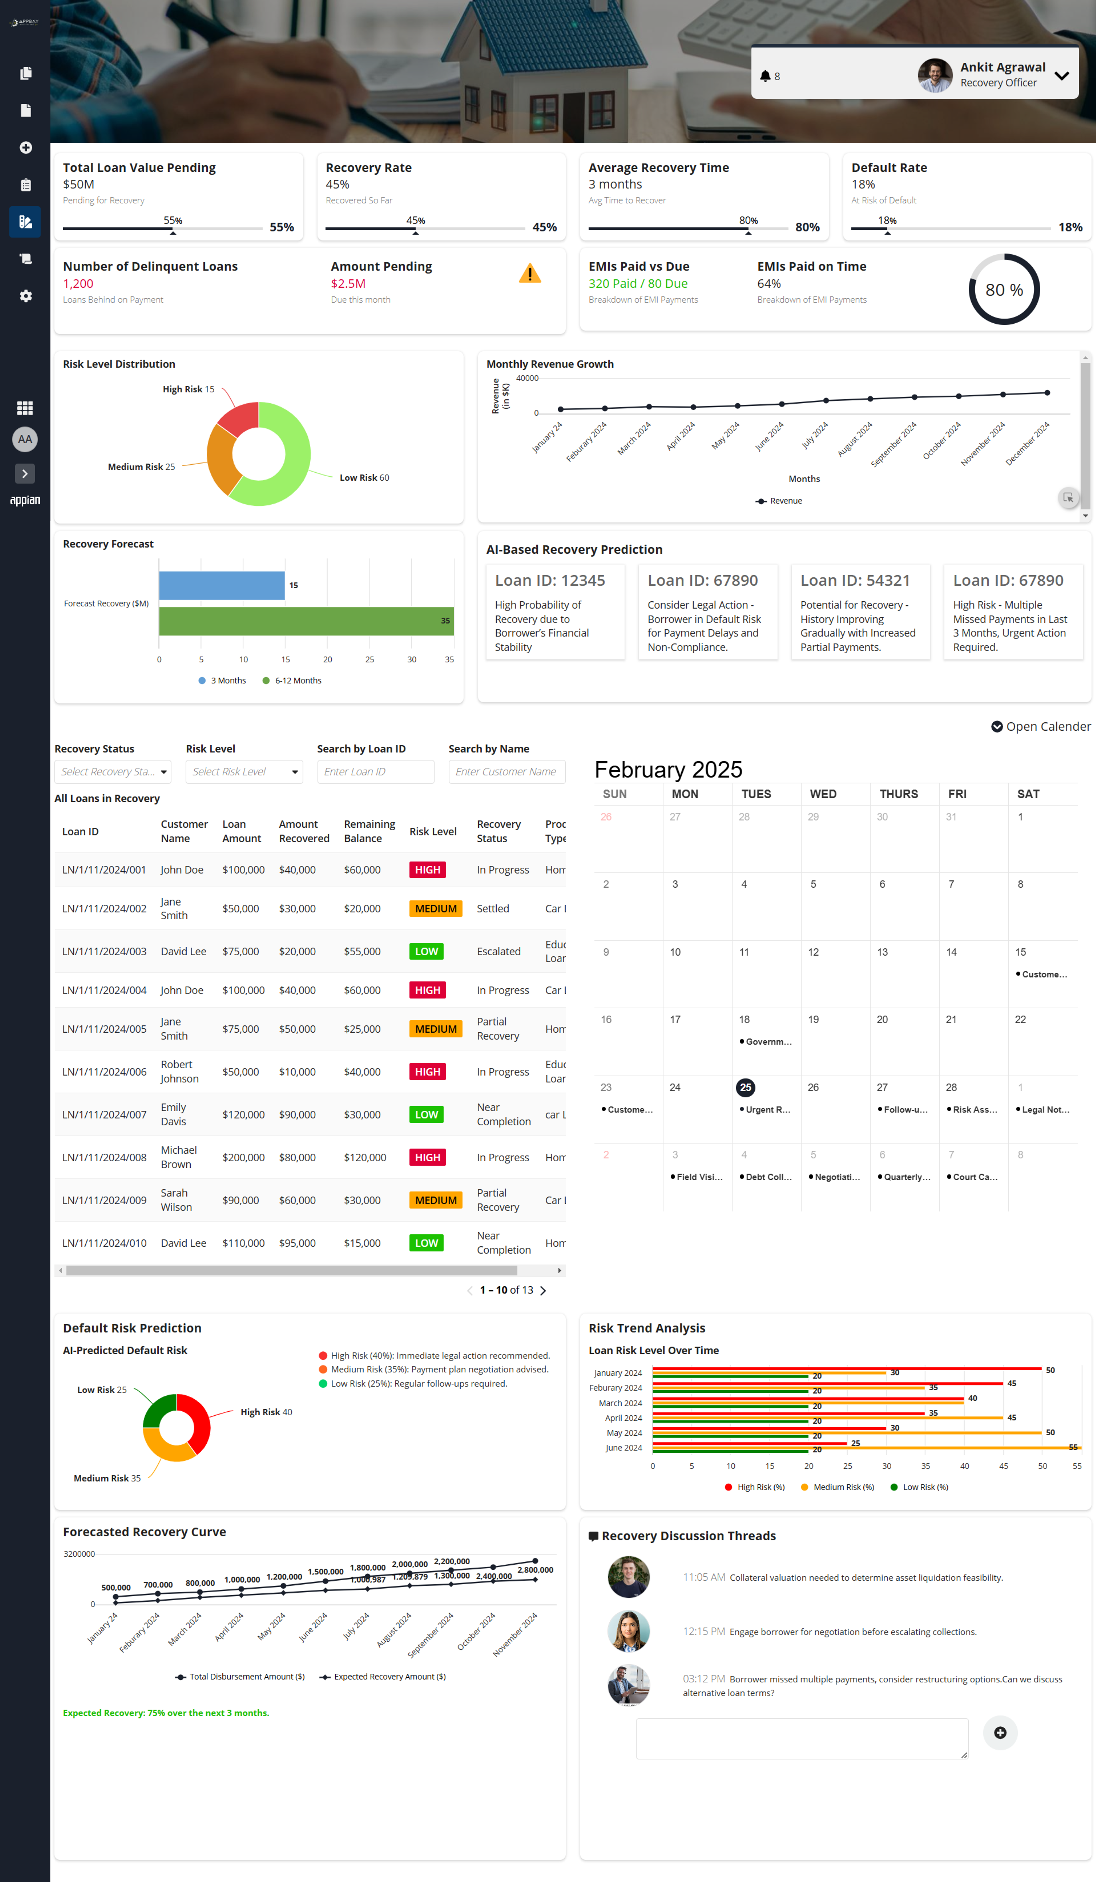Sort by the Loan Amount column header
The image size is (1096, 1882).
(x=242, y=831)
